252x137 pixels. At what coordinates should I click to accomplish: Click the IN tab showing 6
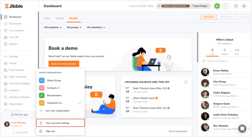pyautogui.click(x=212, y=52)
